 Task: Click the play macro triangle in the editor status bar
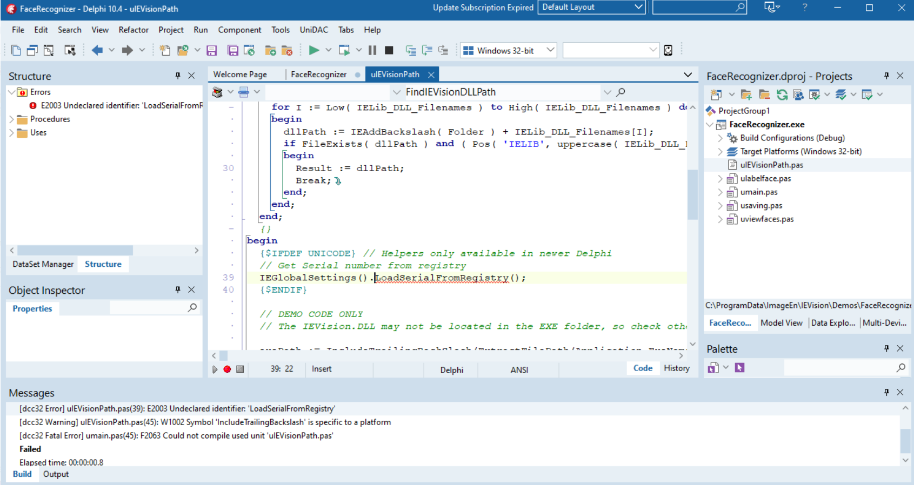(x=215, y=369)
